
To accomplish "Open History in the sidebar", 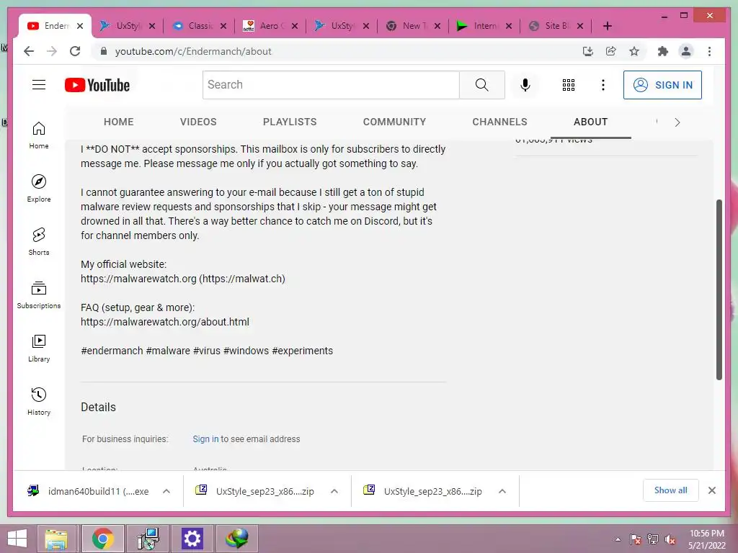I will point(39,402).
